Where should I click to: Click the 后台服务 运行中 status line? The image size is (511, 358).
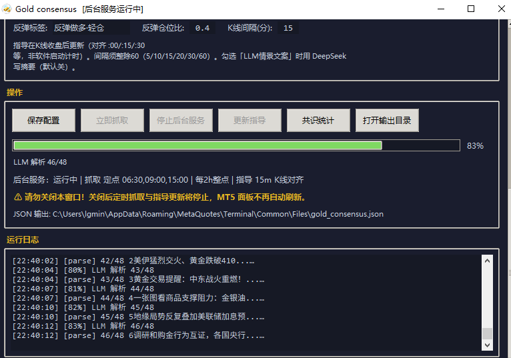[x=158, y=180]
